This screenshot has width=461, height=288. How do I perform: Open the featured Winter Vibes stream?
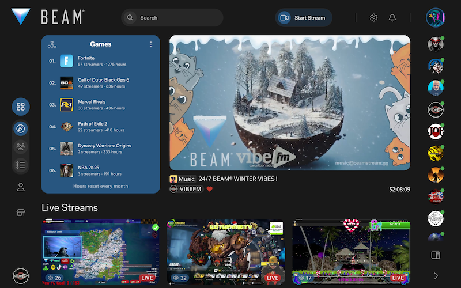coord(290,103)
